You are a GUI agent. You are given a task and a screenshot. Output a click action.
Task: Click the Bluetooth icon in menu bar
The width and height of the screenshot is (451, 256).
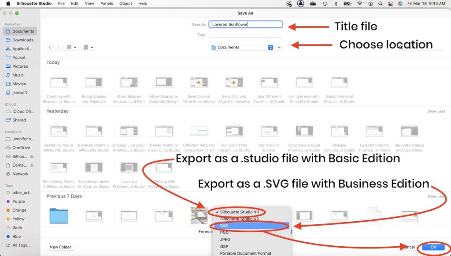(x=336, y=4)
